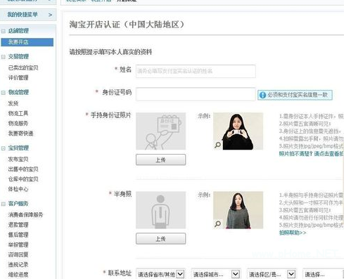The image size is (351, 279).
Task: Open 体检中心 menu item
Action: tap(18, 189)
